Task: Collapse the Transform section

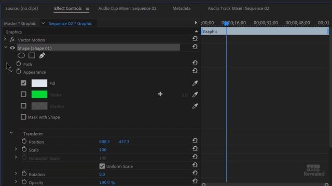Action: point(11,133)
